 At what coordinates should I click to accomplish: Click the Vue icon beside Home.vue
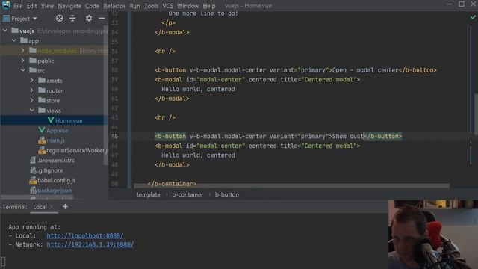pyautogui.click(x=51, y=120)
